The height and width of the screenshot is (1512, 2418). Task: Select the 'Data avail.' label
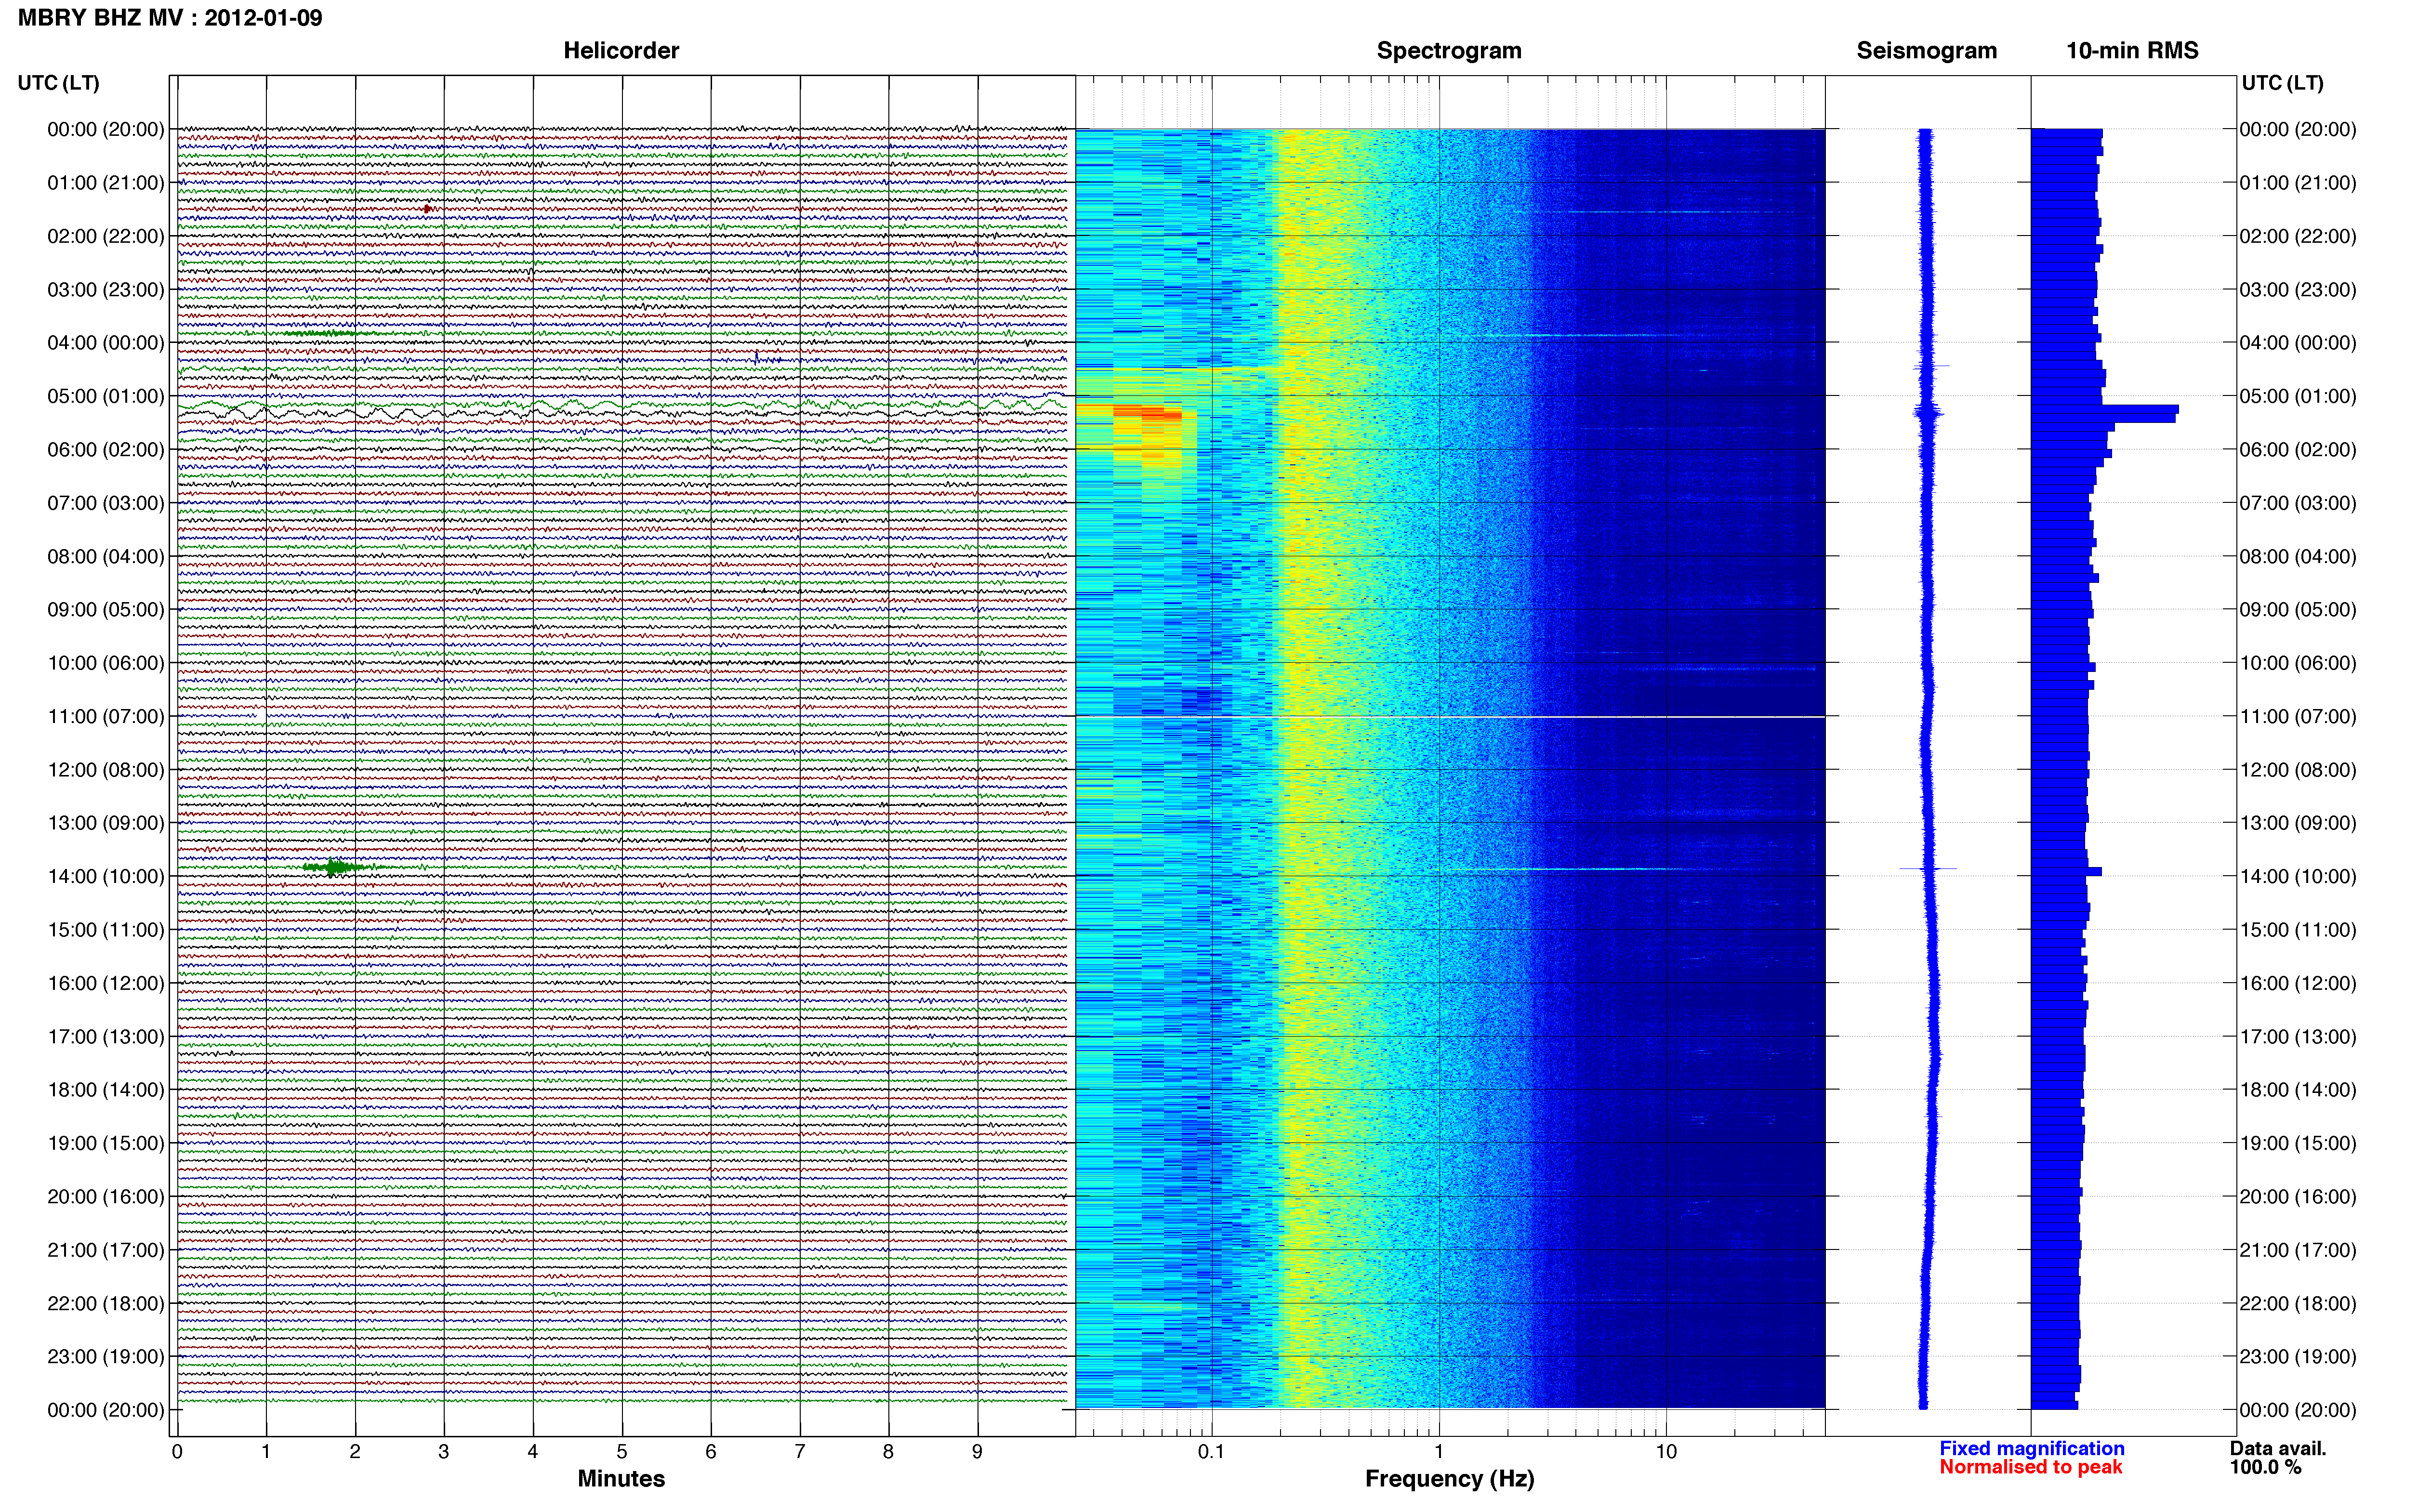pos(2278,1448)
